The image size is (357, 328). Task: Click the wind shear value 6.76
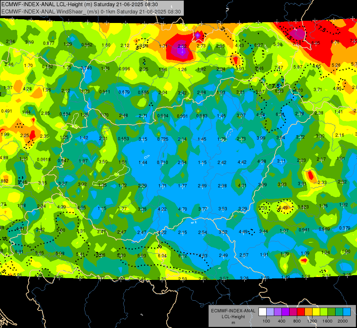point(335,42)
